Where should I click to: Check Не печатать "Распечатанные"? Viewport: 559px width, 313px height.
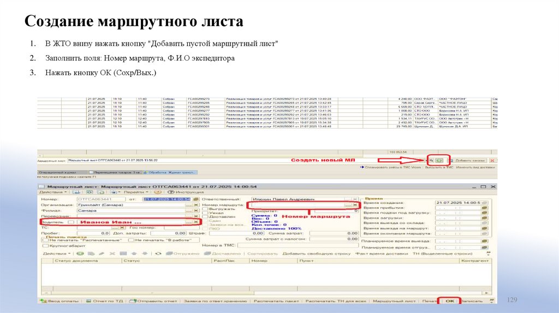pyautogui.click(x=45, y=240)
